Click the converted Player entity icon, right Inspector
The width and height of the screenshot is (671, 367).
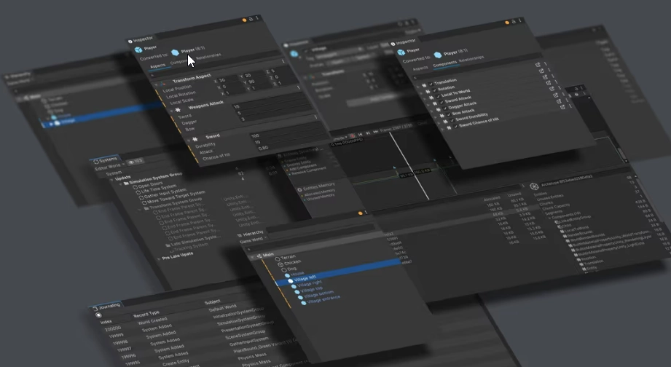click(438, 55)
